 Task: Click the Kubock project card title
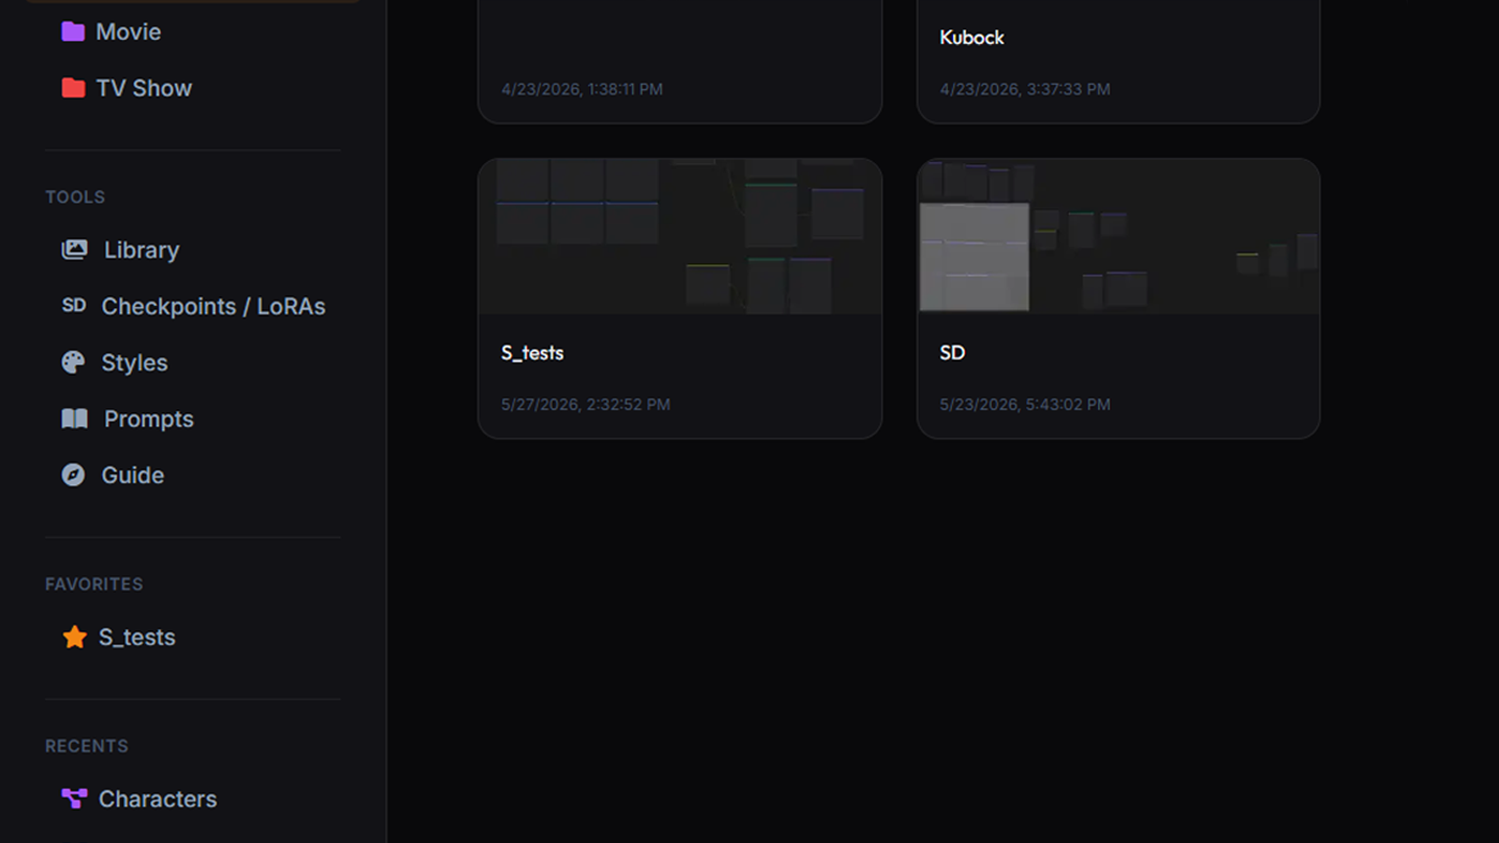coord(972,37)
